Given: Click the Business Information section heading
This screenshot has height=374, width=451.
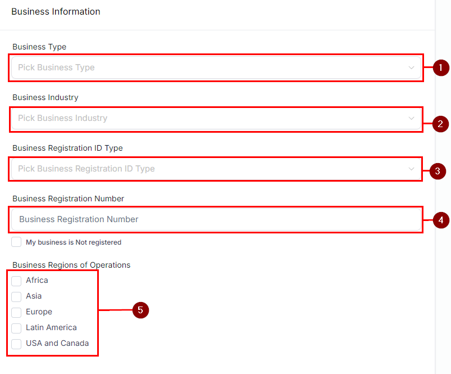Looking at the screenshot, I should [x=56, y=12].
